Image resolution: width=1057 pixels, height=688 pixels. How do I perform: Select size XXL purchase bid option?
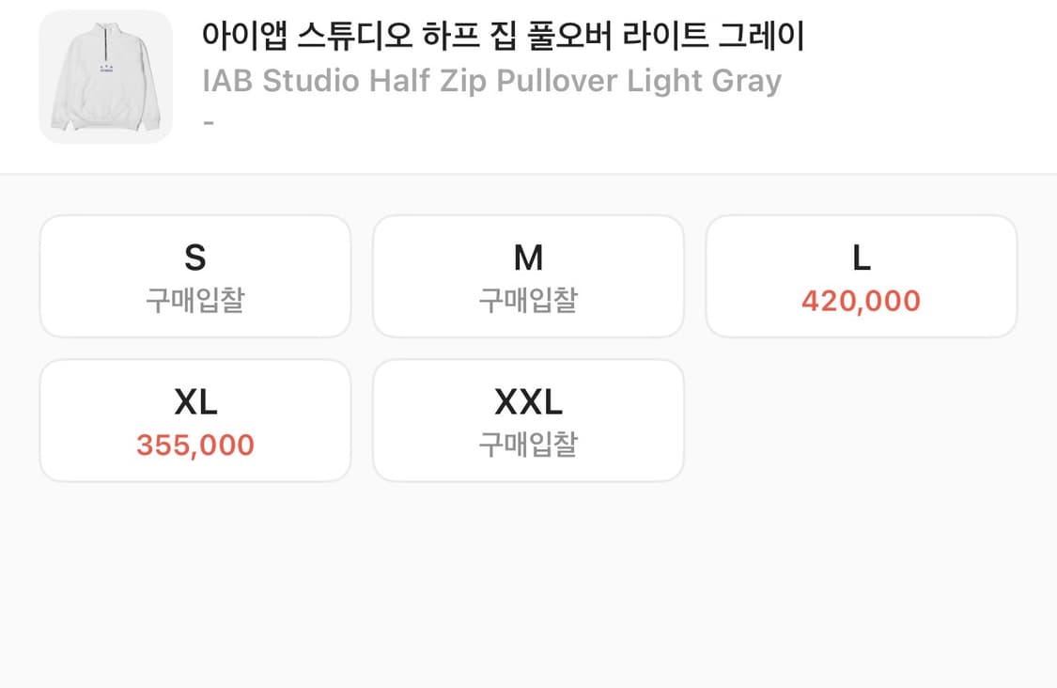[528, 419]
